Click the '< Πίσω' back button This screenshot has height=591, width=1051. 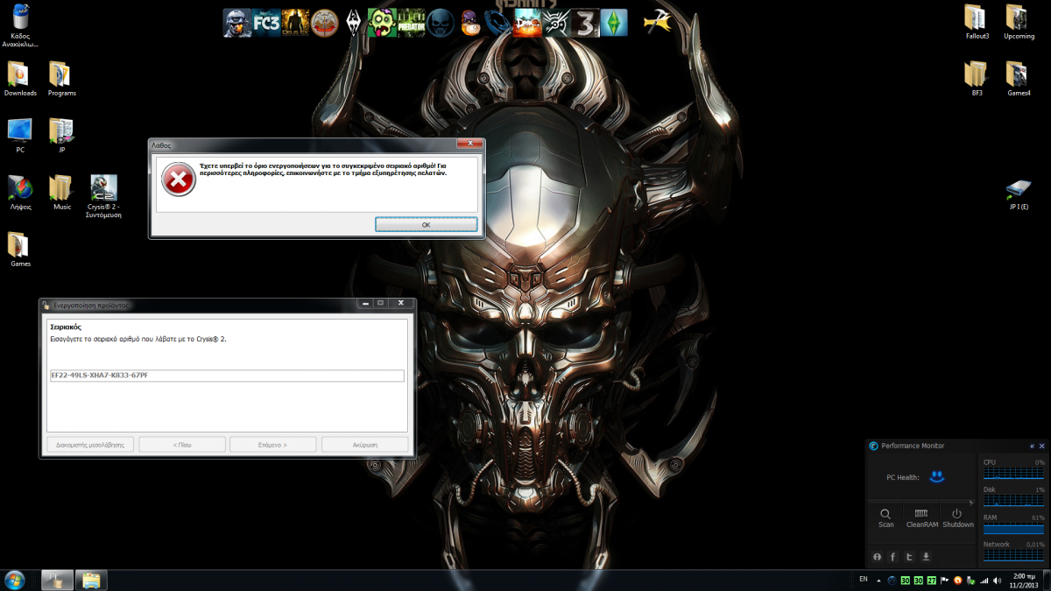(x=182, y=445)
